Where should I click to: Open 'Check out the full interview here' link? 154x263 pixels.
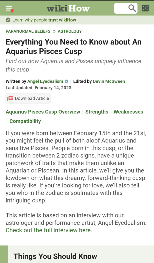tap(49, 230)
